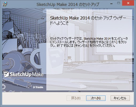Click the empty footer area beside buttons
Viewport: 136px width, 107px height.
click(x=34, y=98)
